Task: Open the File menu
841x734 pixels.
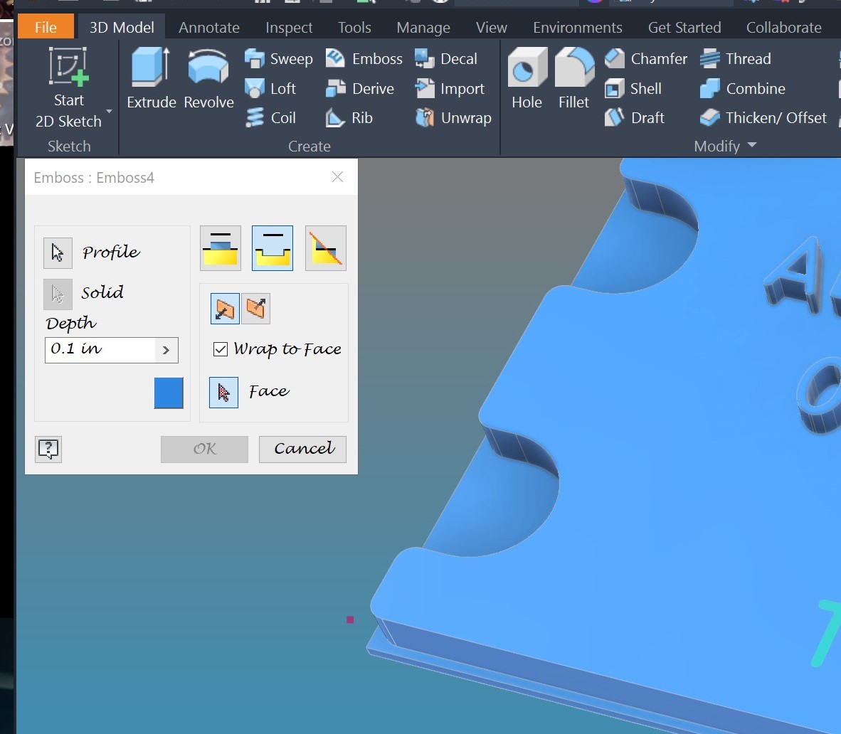Action: pos(46,27)
